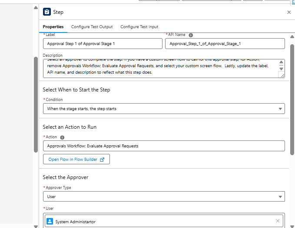Viewport: 295px width, 228px height.
Task: Click the Step clipboard icon in header
Action: (x=47, y=12)
